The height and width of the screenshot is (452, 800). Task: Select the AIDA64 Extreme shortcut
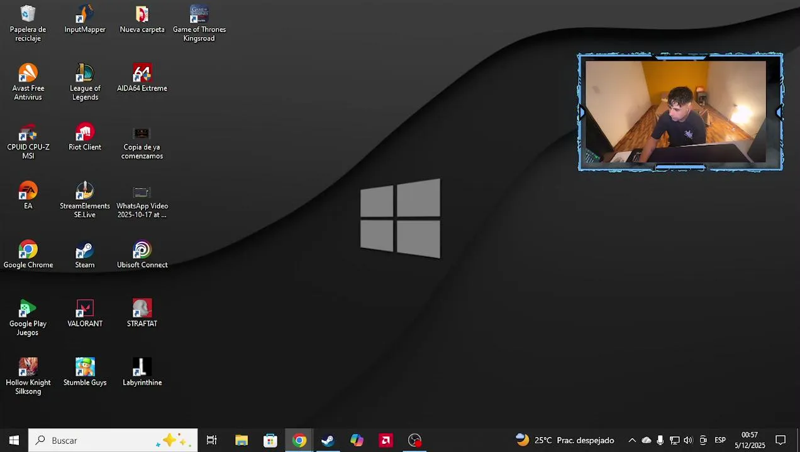142,78
